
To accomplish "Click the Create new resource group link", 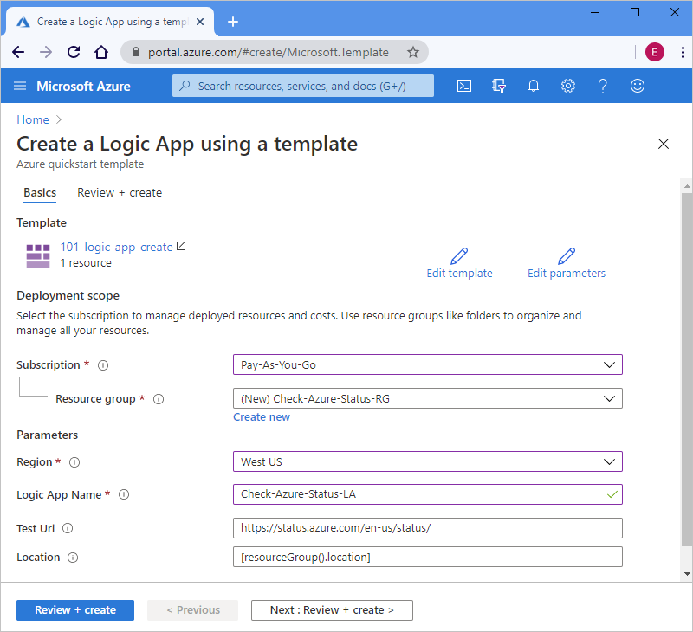I will [262, 416].
